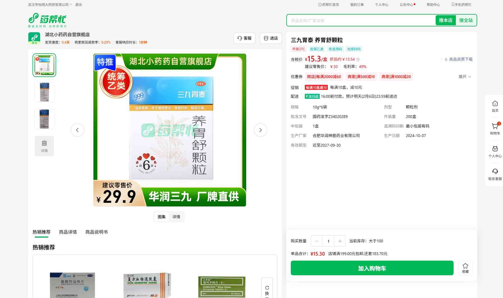Viewport: 503px width, 298px height.
Task: Open personal center sidebar icon
Action: (495, 151)
